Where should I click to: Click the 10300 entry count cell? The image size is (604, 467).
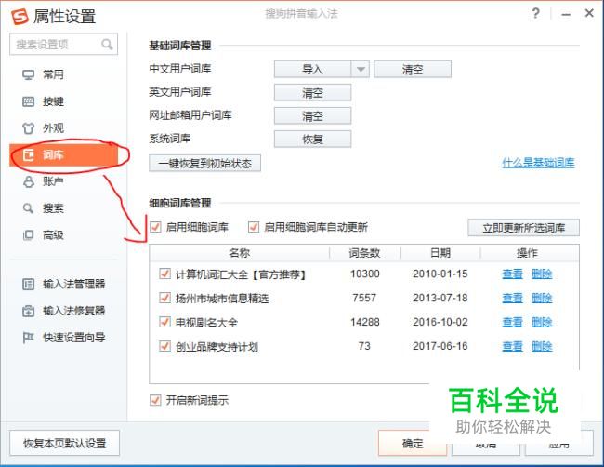coord(365,274)
